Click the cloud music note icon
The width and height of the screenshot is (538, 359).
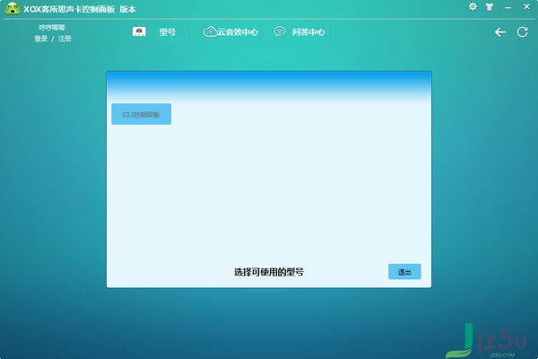coord(210,31)
